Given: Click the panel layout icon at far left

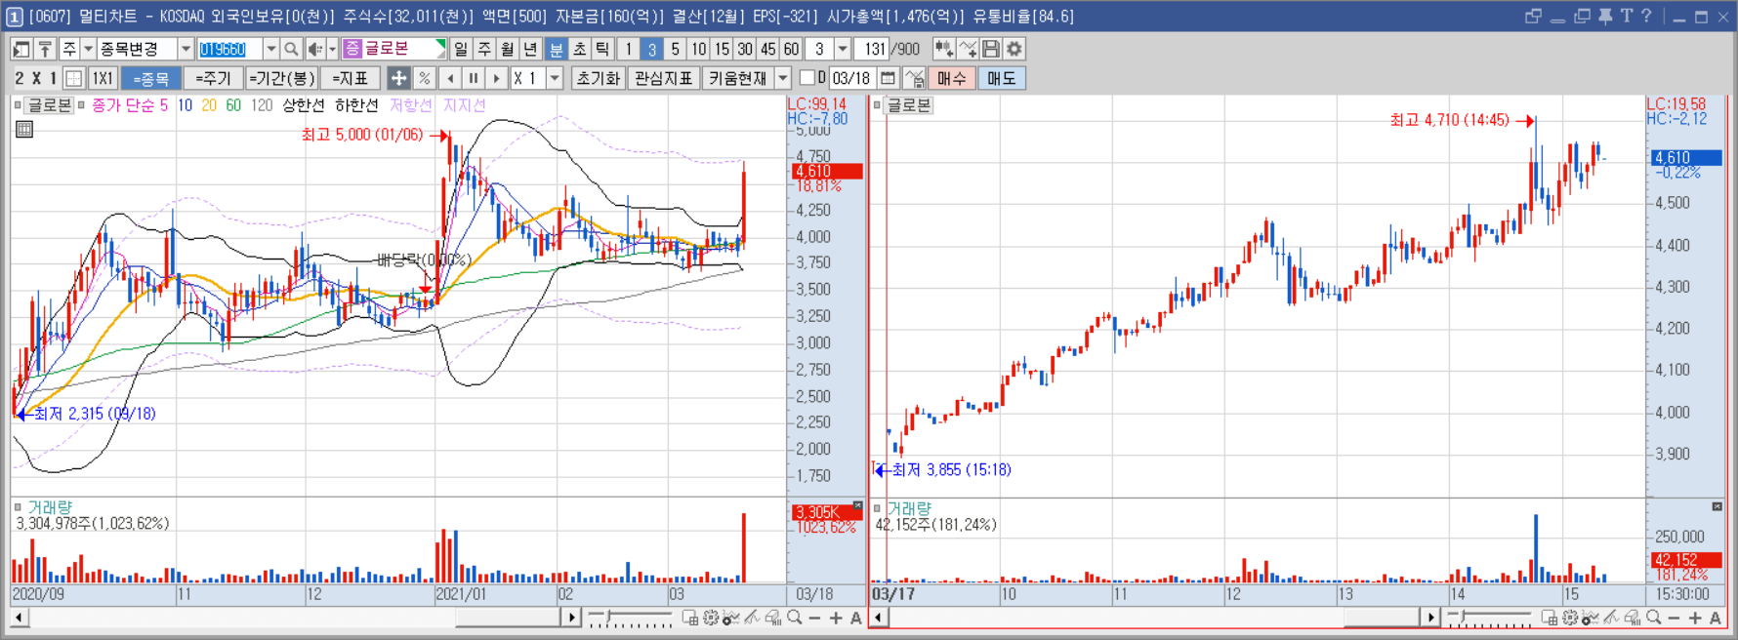Looking at the screenshot, I should [21, 49].
